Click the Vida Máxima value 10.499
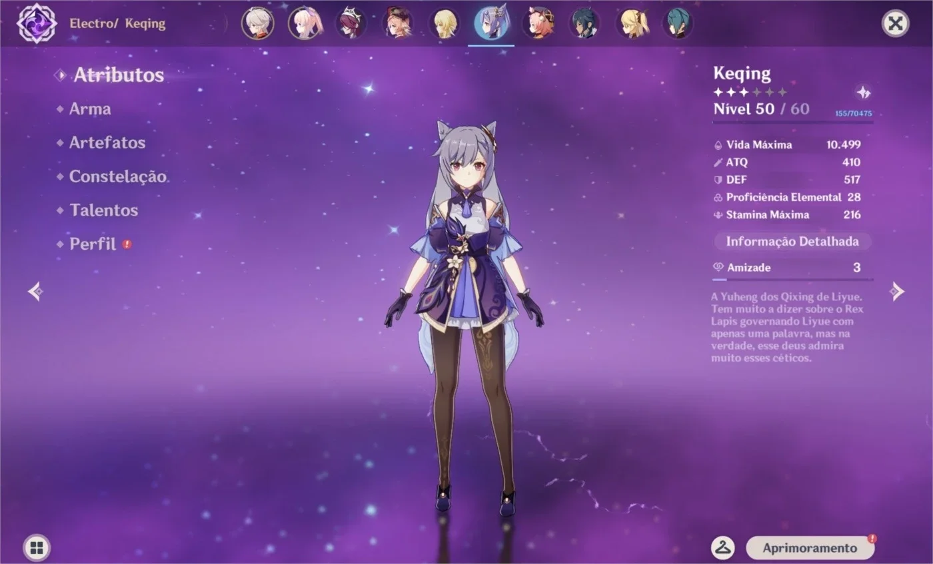The image size is (933, 564). coord(843,144)
